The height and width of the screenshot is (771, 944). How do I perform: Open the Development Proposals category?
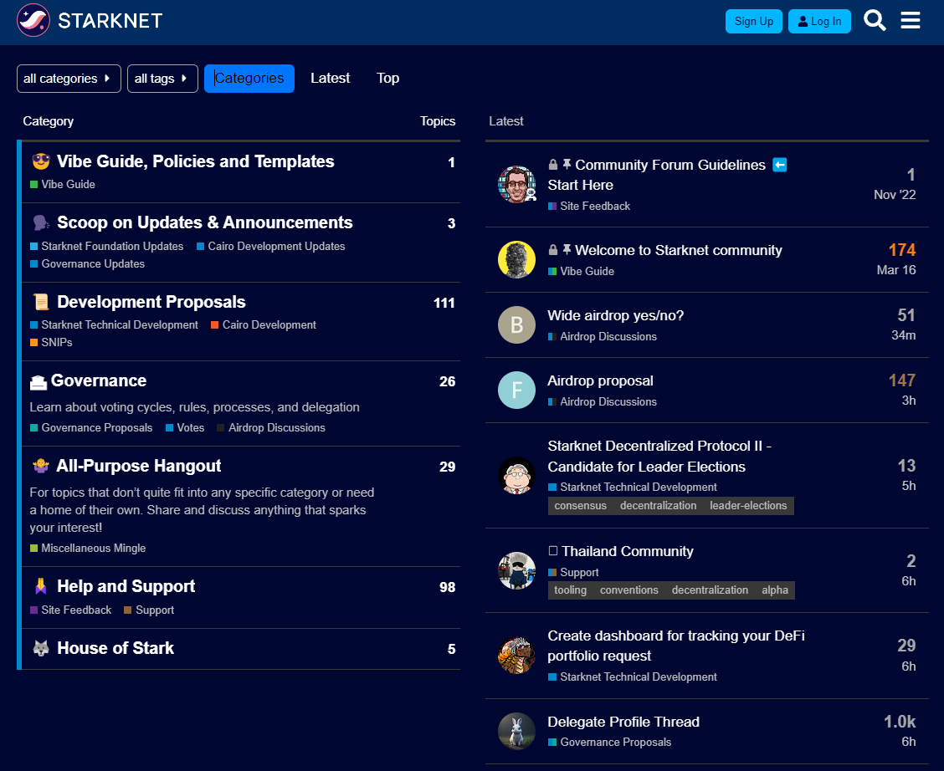[x=151, y=302]
